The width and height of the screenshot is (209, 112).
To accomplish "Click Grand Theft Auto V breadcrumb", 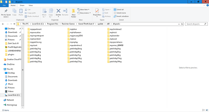I will coord(86,24).
